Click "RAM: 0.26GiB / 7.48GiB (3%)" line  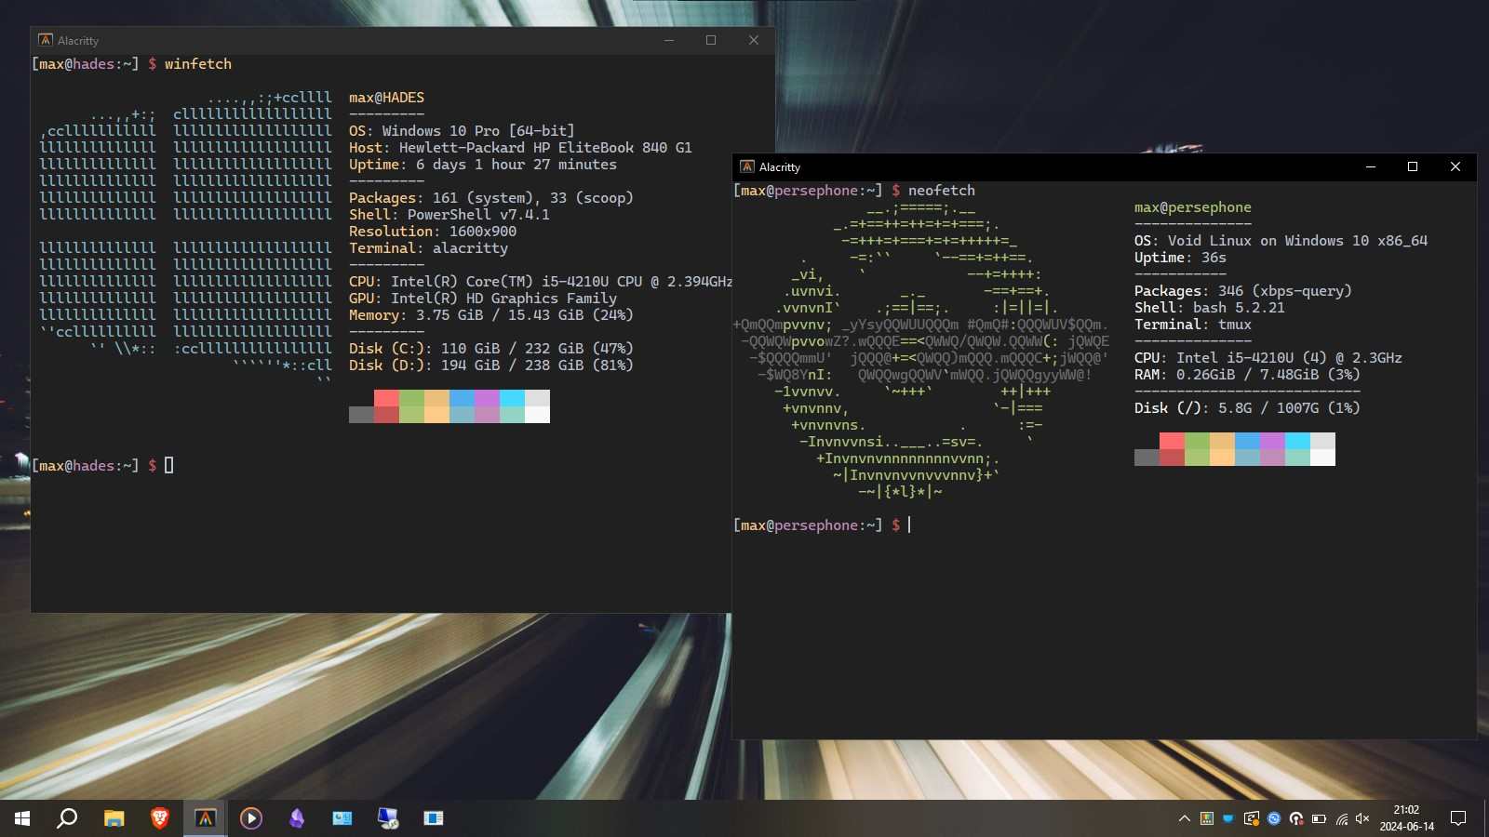[x=1247, y=375]
